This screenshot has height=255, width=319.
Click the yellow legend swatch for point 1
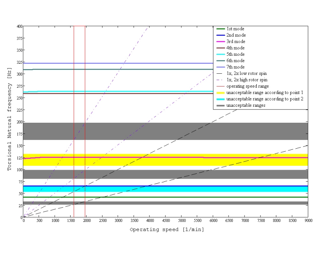(220, 93)
